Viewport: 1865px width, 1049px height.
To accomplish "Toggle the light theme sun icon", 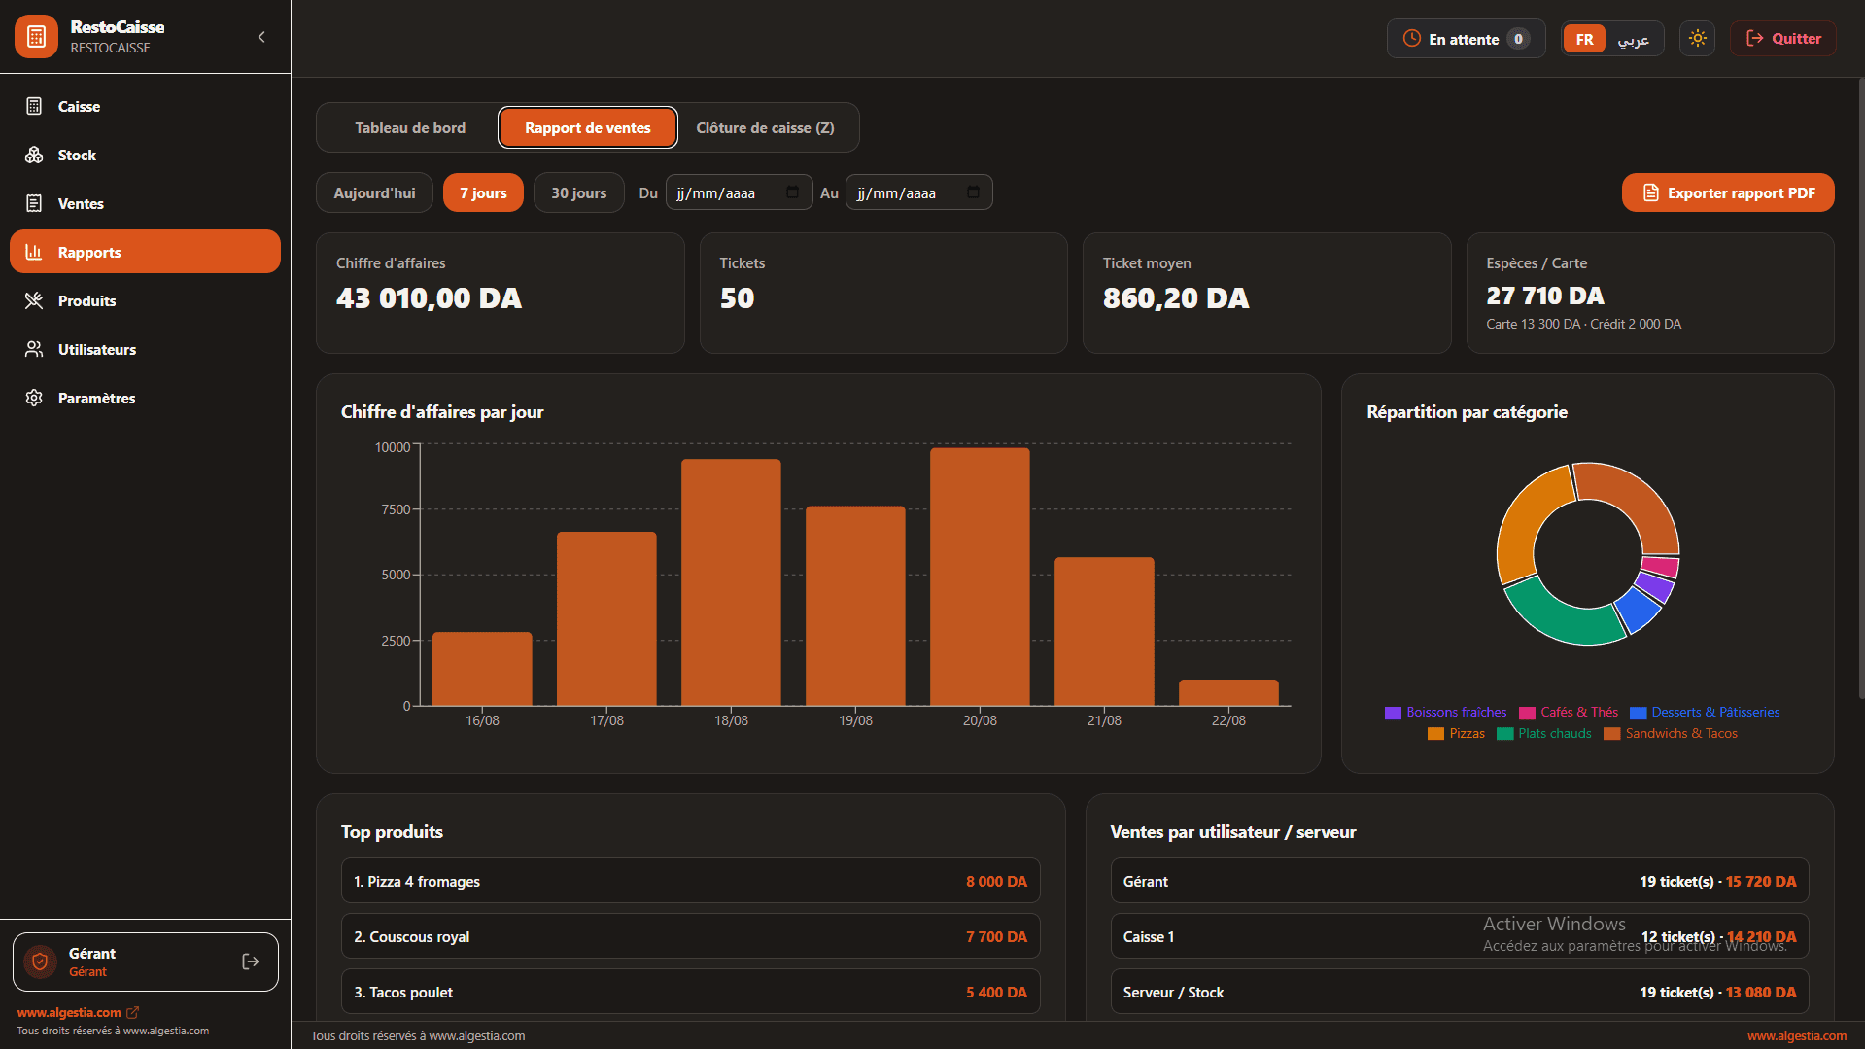I will click(x=1697, y=39).
